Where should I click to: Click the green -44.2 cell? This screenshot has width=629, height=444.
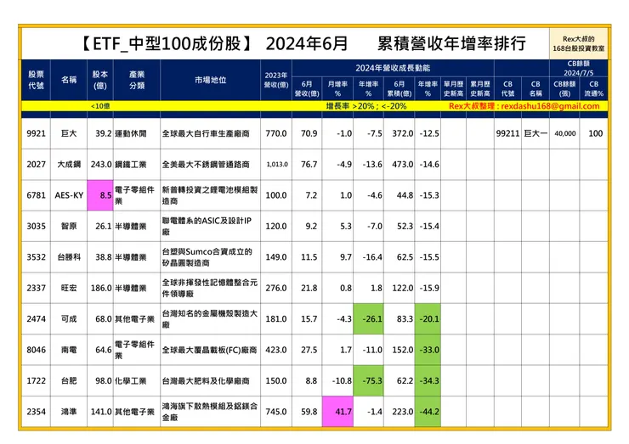(x=428, y=412)
